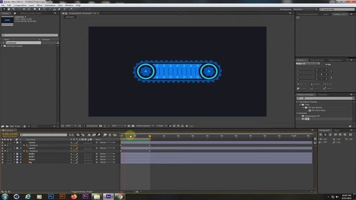The image size is (356, 200).
Task: Collapse the Gear2 layer properties
Action: coord(14,143)
